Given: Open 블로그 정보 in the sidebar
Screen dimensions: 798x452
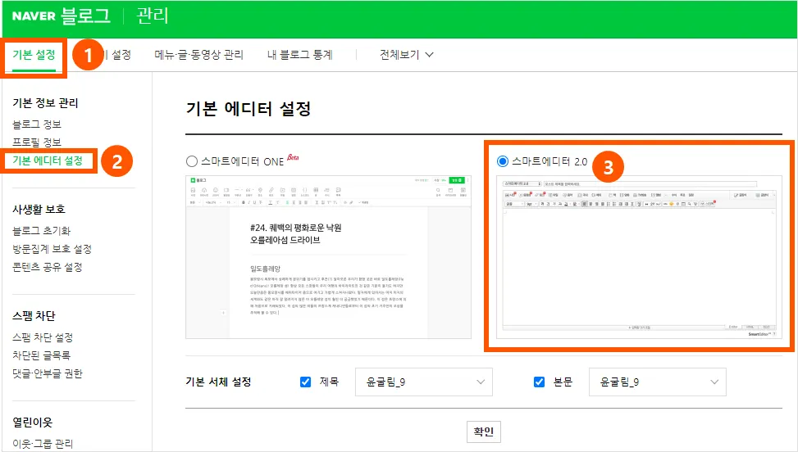Looking at the screenshot, I should pos(37,124).
